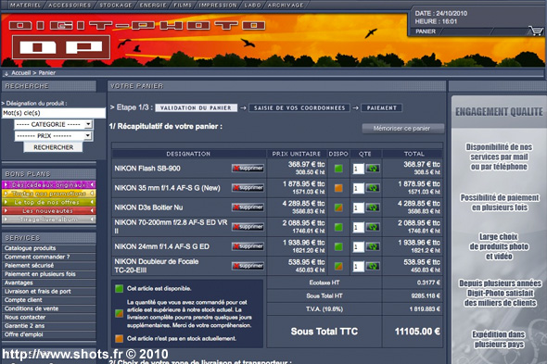Expand the PRIX dropdown

click(54, 135)
